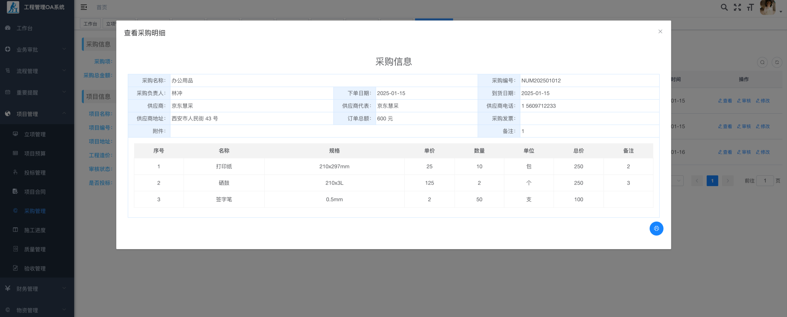Open the user avatar menu
This screenshot has height=317, width=787.
pyautogui.click(x=767, y=7)
